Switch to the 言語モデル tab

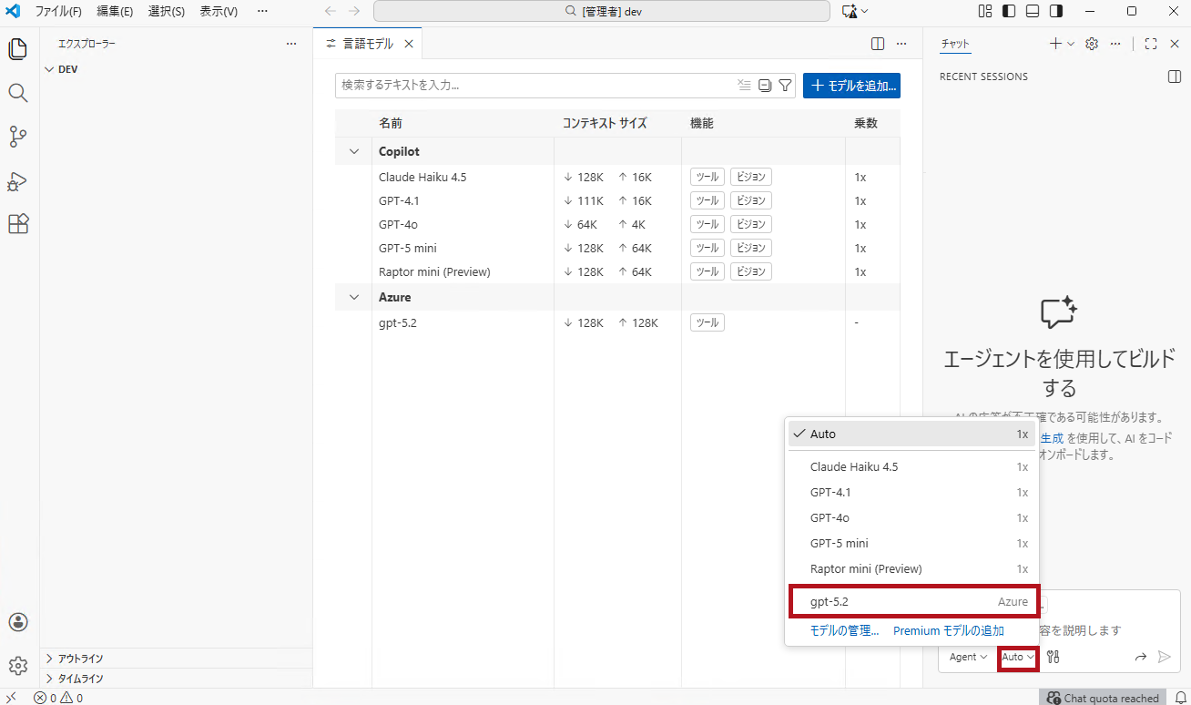(368, 43)
